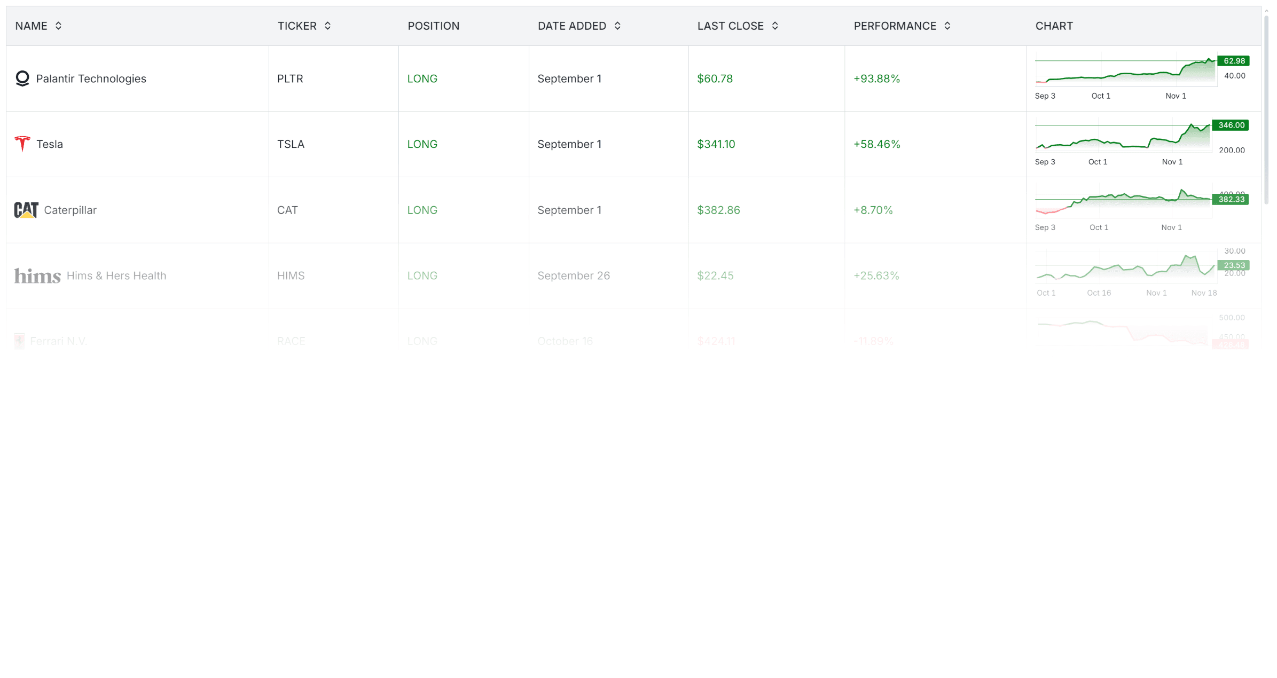Click the 62.98 price label on Palantir chart
Viewport: 1277px width, 678px height.
(x=1233, y=61)
